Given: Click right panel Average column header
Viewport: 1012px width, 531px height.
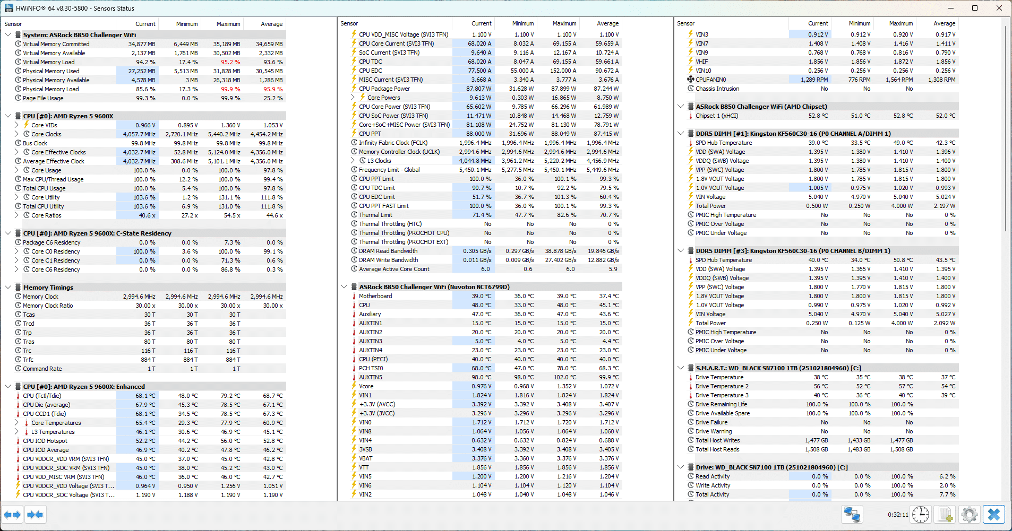Looking at the screenshot, I should tap(937, 23).
